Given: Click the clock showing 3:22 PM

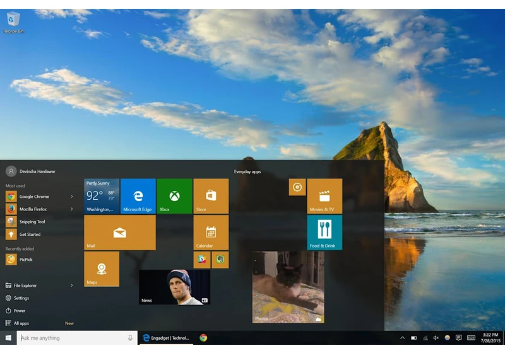Looking at the screenshot, I should pos(490,338).
